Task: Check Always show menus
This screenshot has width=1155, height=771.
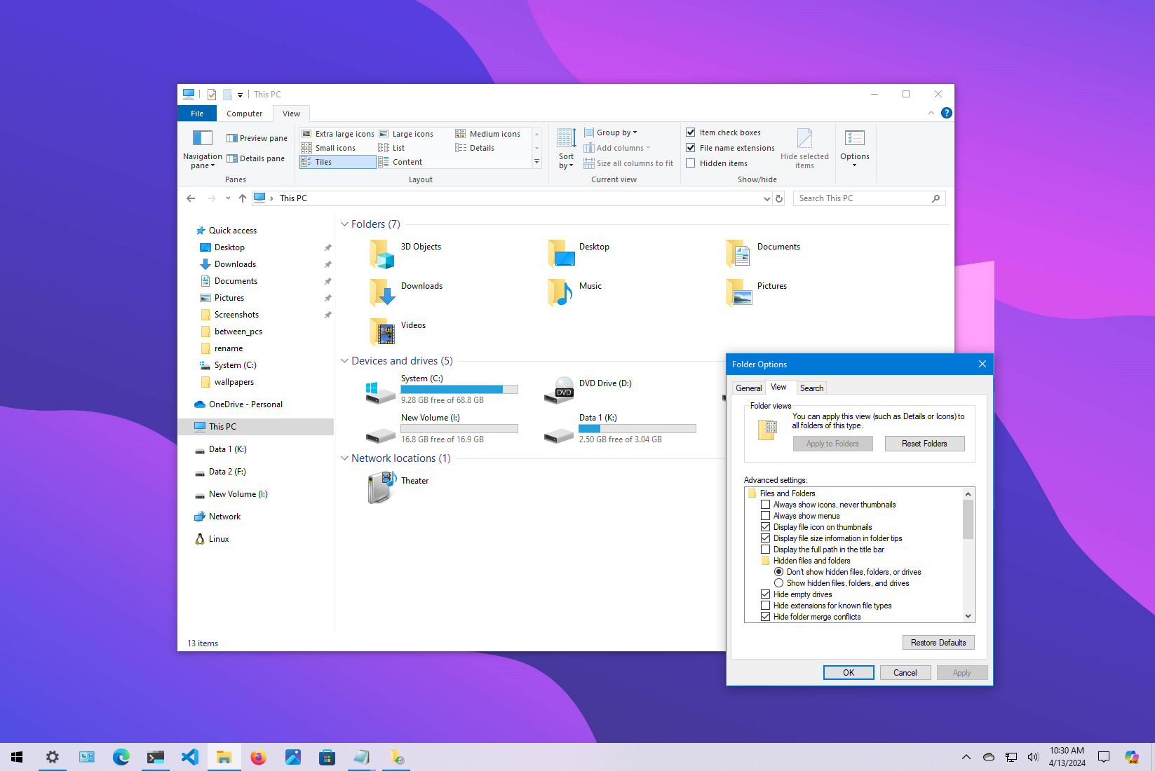Action: (766, 516)
